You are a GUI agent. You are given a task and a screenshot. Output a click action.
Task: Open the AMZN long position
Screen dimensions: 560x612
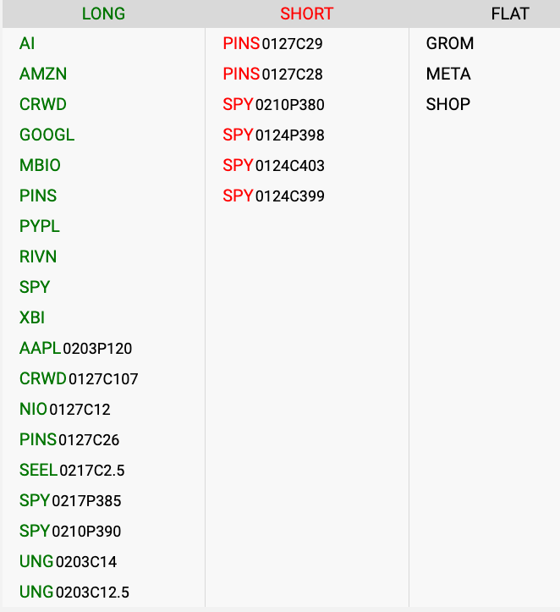pos(43,74)
